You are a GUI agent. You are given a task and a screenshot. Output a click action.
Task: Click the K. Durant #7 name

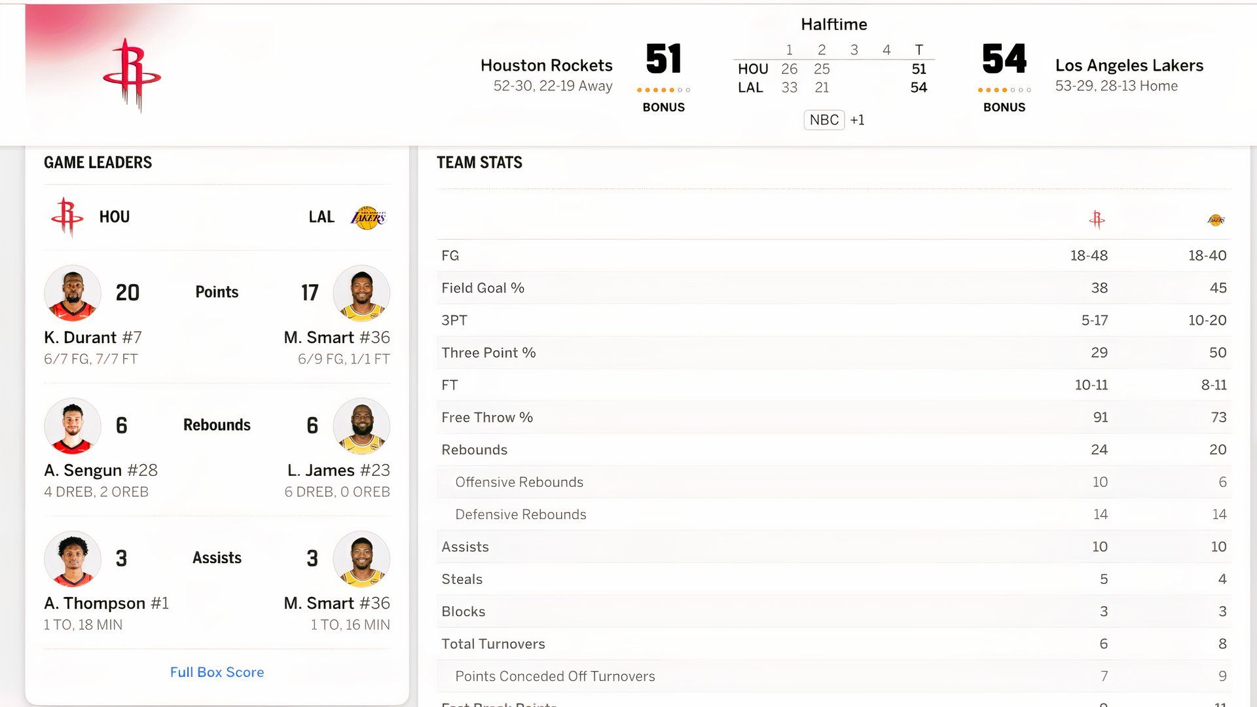(92, 338)
